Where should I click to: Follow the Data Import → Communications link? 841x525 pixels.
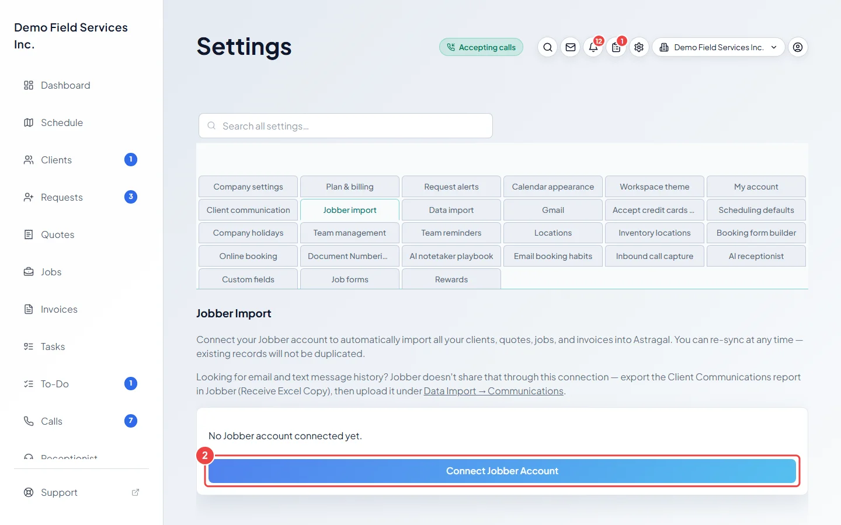point(494,391)
